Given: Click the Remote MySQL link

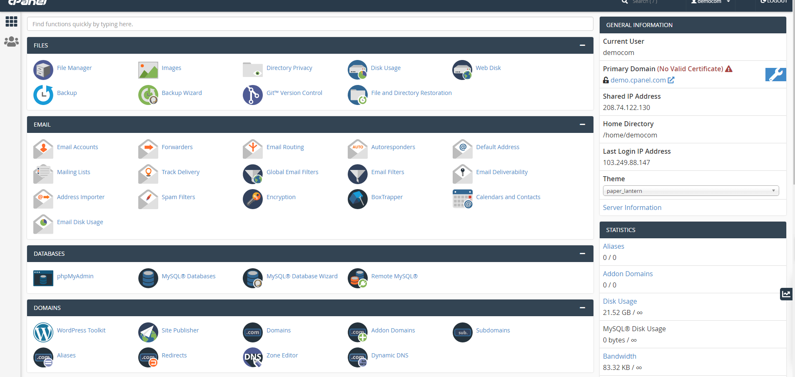Looking at the screenshot, I should pyautogui.click(x=394, y=276).
